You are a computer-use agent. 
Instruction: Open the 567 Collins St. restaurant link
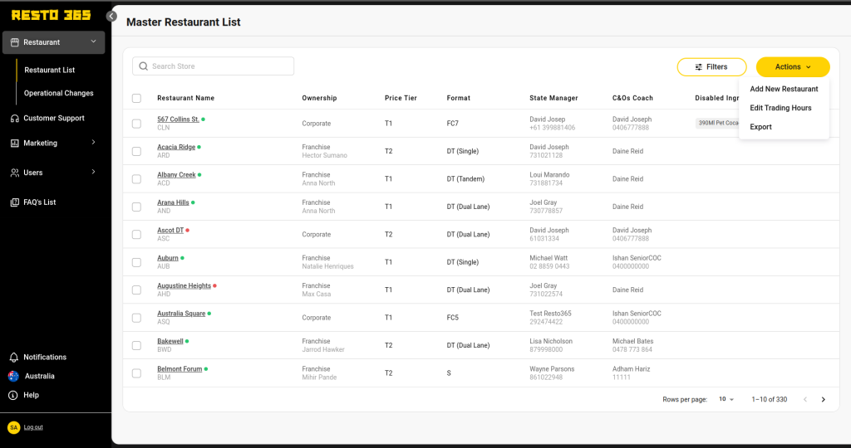(x=178, y=119)
